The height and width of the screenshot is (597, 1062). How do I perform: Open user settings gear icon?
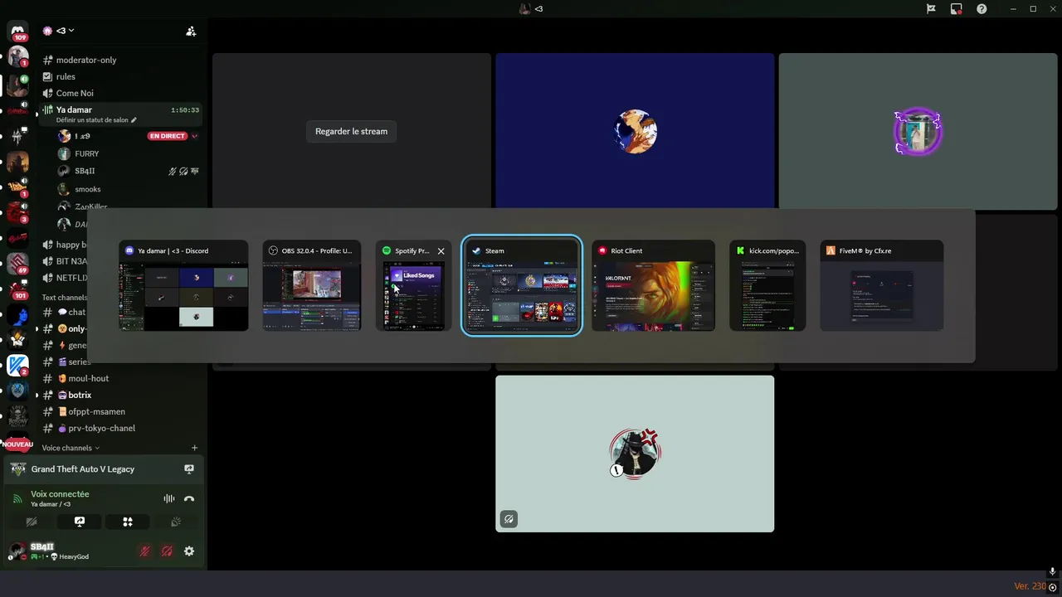pyautogui.click(x=189, y=551)
